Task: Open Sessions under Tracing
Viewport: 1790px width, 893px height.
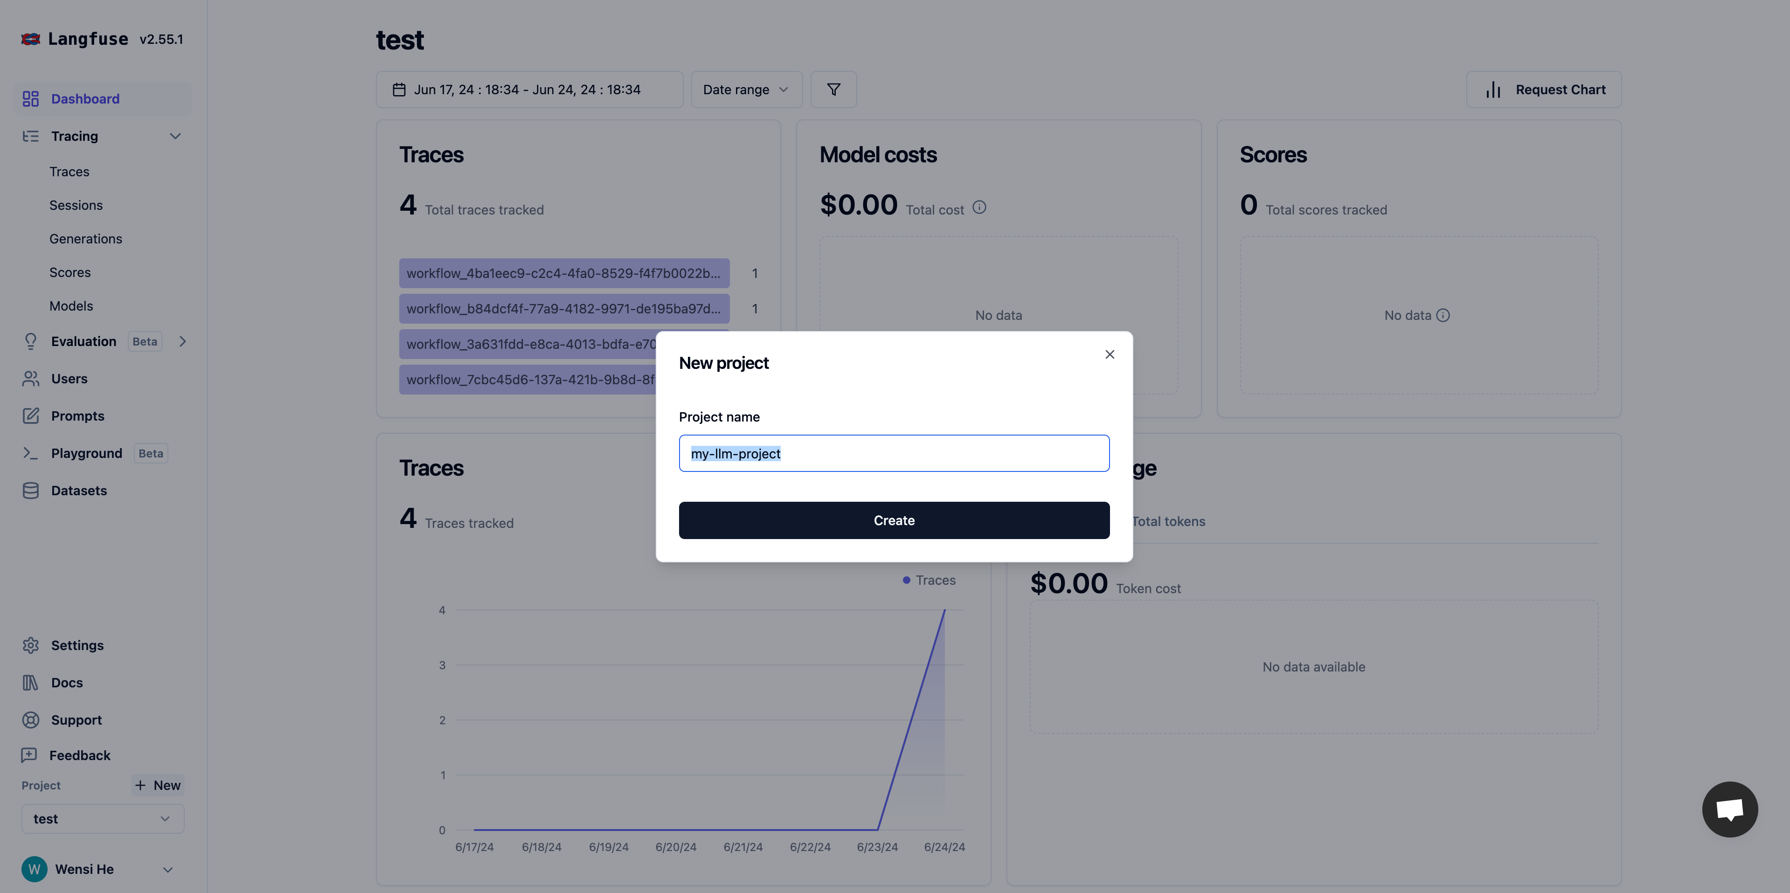Action: point(76,205)
